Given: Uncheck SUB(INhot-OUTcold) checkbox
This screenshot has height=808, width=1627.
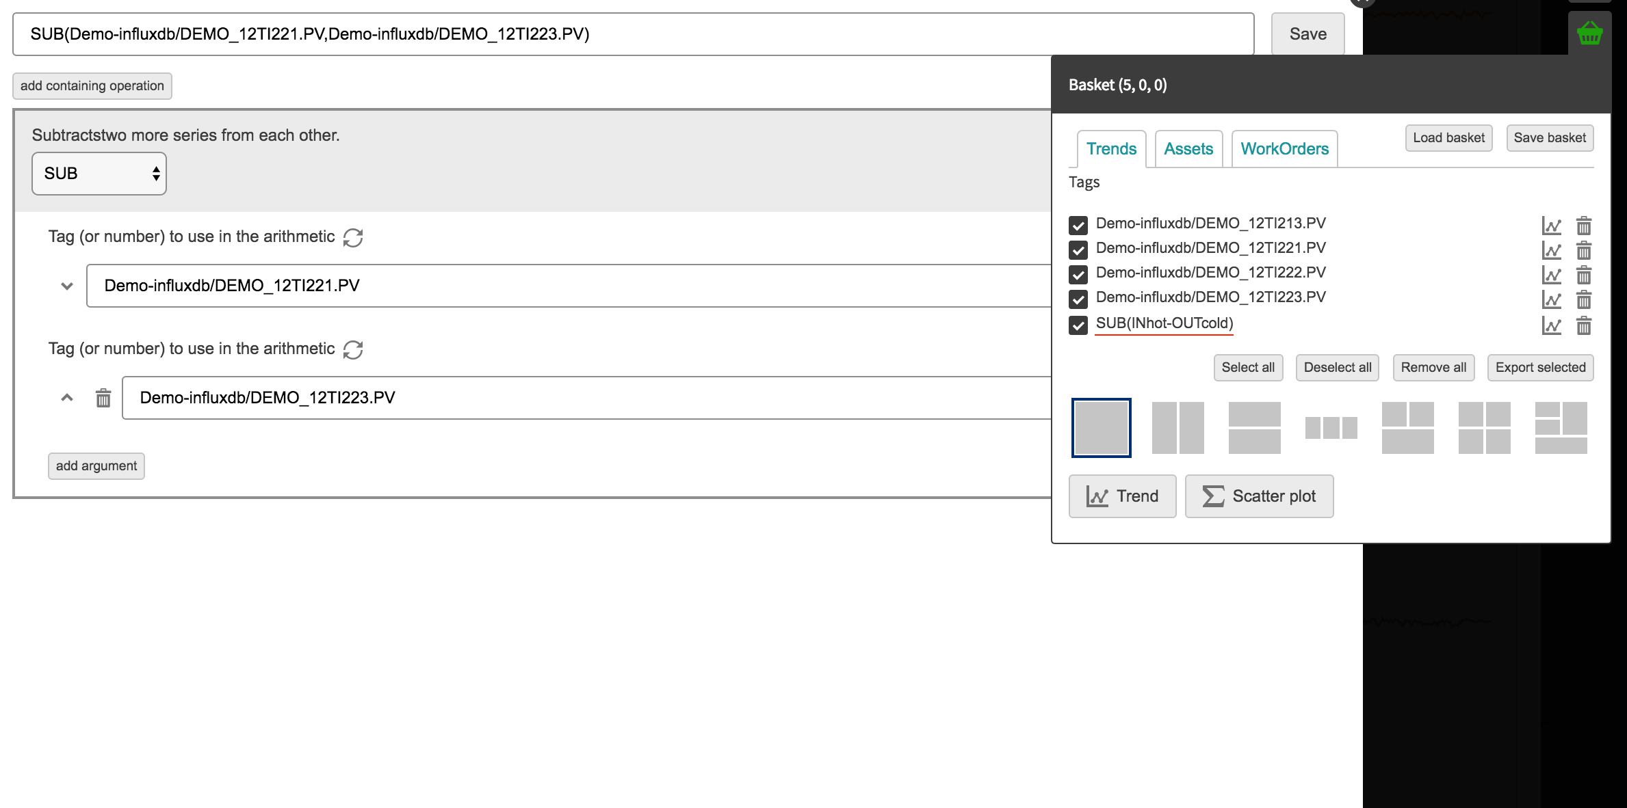Looking at the screenshot, I should [x=1078, y=325].
